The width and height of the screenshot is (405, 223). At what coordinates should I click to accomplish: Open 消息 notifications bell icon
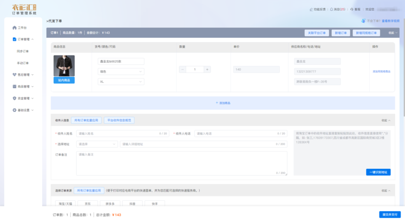(x=331, y=9)
